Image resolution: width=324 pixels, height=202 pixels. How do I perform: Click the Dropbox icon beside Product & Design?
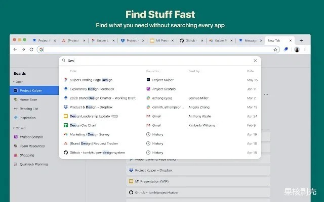[66, 107]
